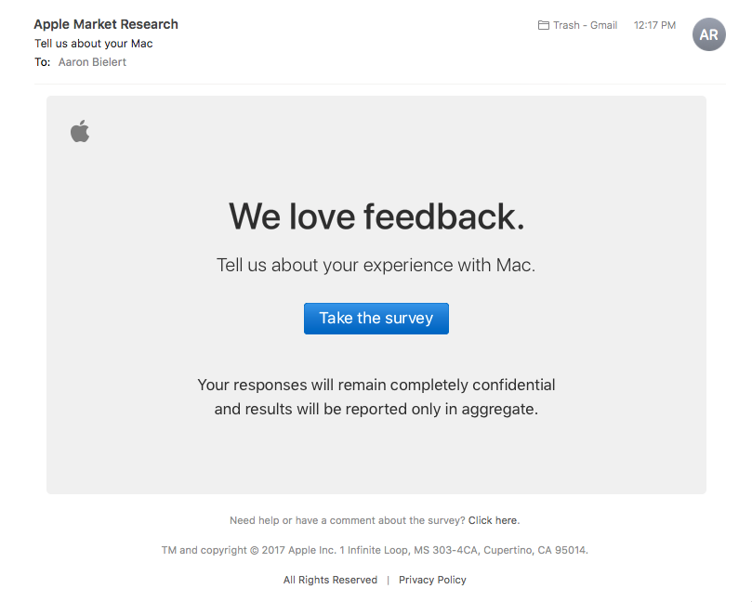The image size is (752, 602).
Task: Click the Trash - Gmail mailbox label
Action: [x=585, y=25]
